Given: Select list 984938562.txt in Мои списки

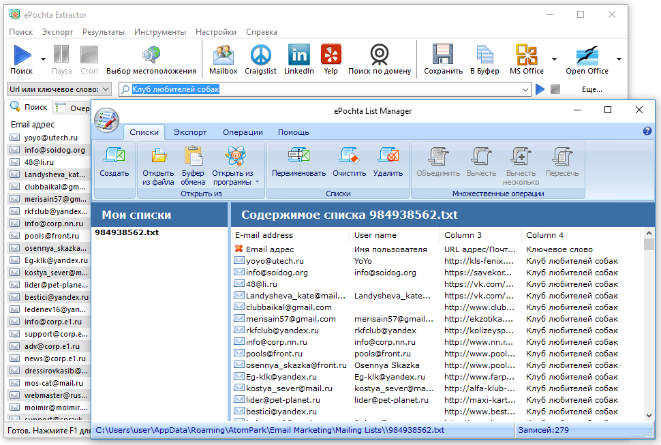Looking at the screenshot, I should 127,232.
